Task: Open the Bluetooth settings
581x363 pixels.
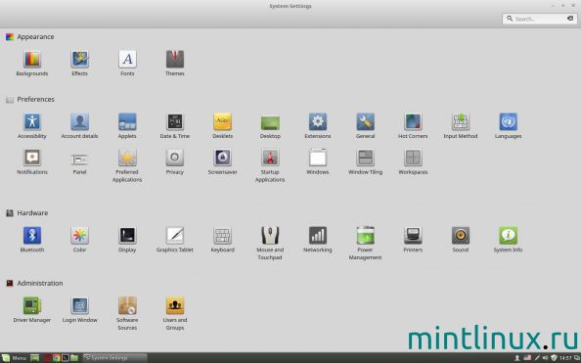Action: click(32, 240)
